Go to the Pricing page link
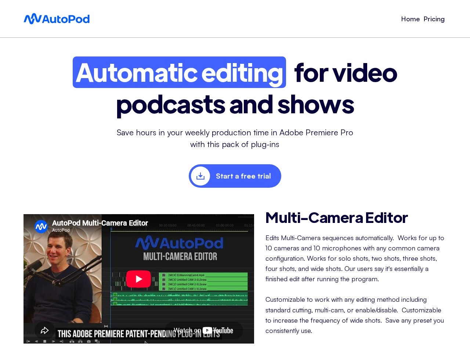This screenshot has height=352, width=470. (434, 19)
